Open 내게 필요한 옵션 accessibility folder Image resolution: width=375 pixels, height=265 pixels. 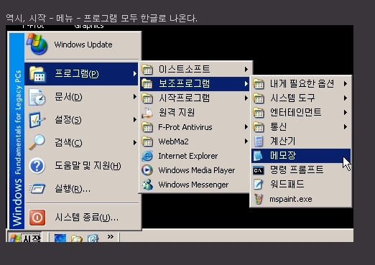point(301,84)
